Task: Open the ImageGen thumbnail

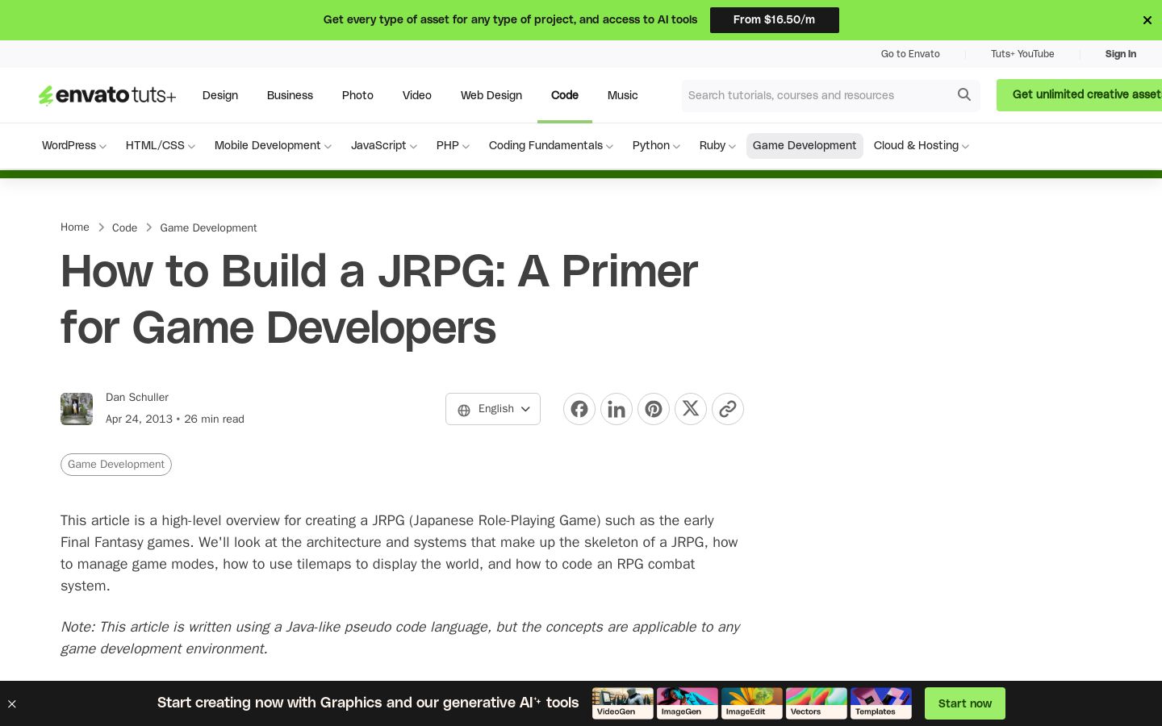Action: tap(688, 703)
